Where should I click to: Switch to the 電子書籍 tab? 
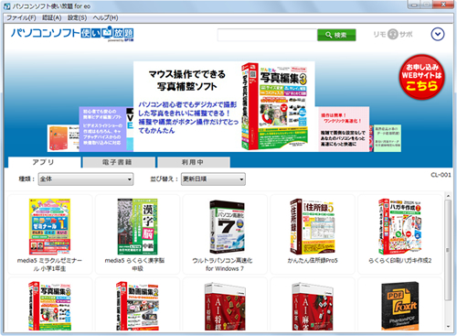[x=119, y=162]
